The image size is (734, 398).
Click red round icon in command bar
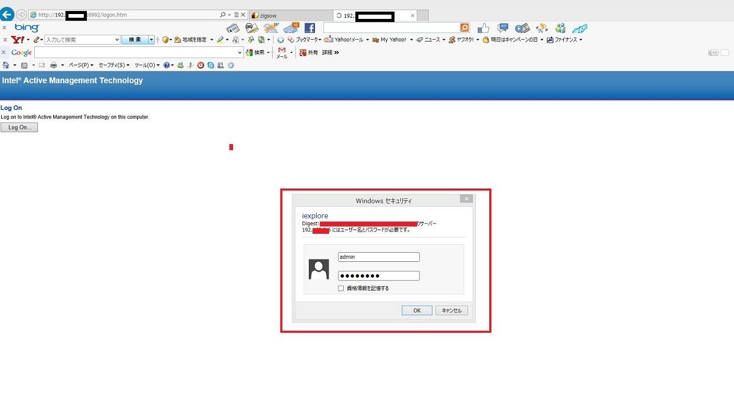point(201,65)
